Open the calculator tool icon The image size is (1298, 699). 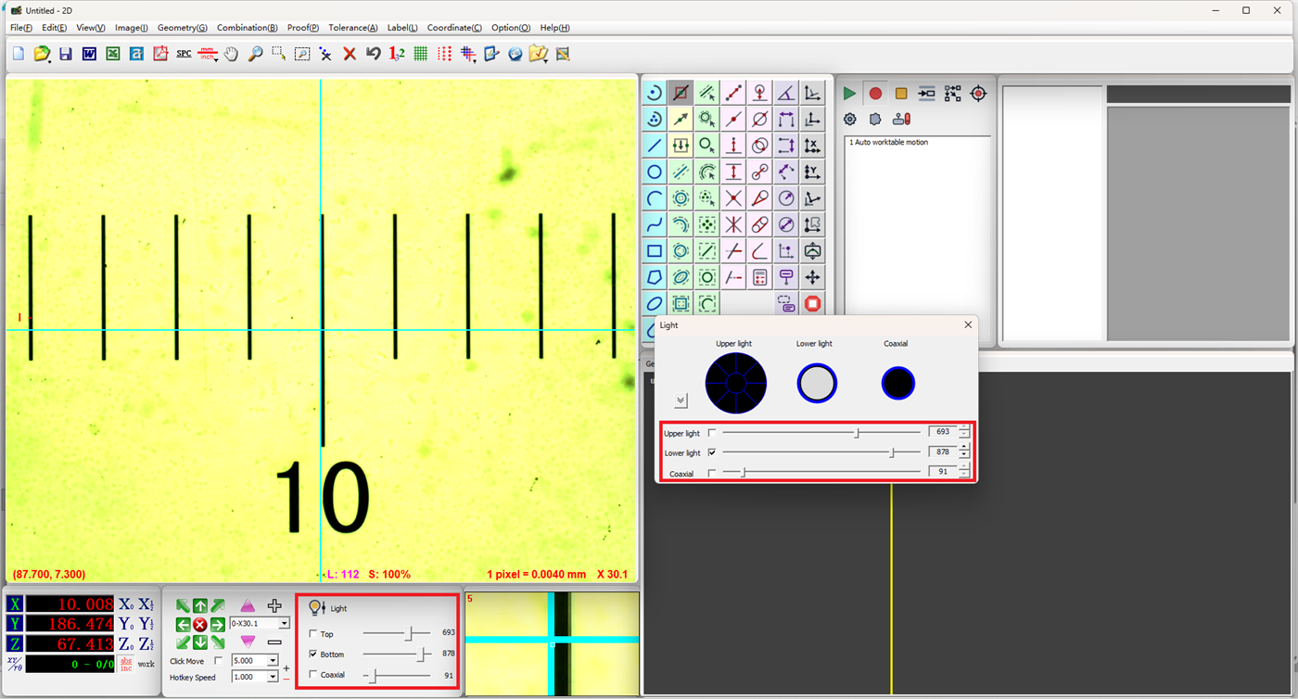coord(760,277)
